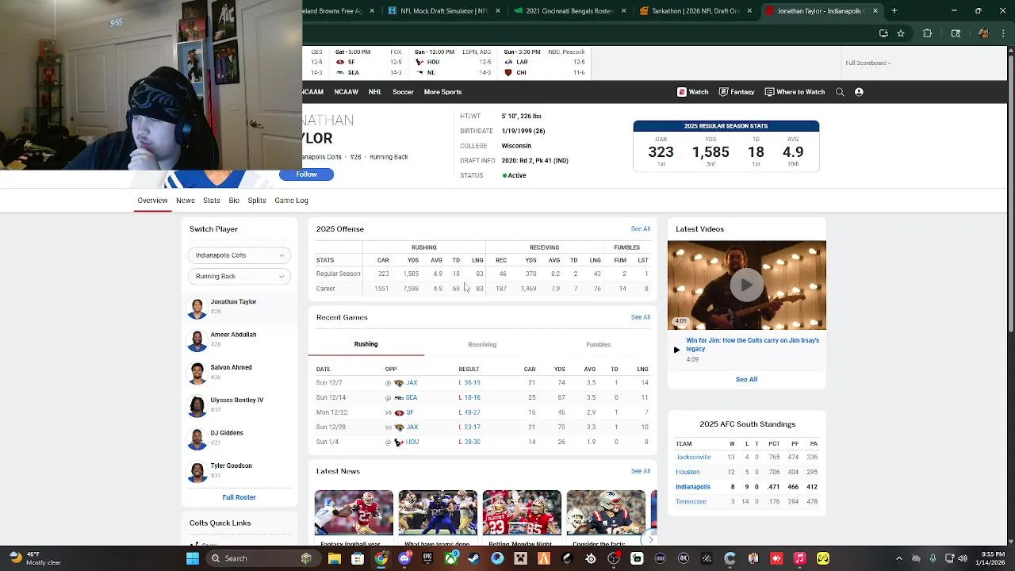
Task: Open Where to Watch in navigation bar
Action: 795,92
